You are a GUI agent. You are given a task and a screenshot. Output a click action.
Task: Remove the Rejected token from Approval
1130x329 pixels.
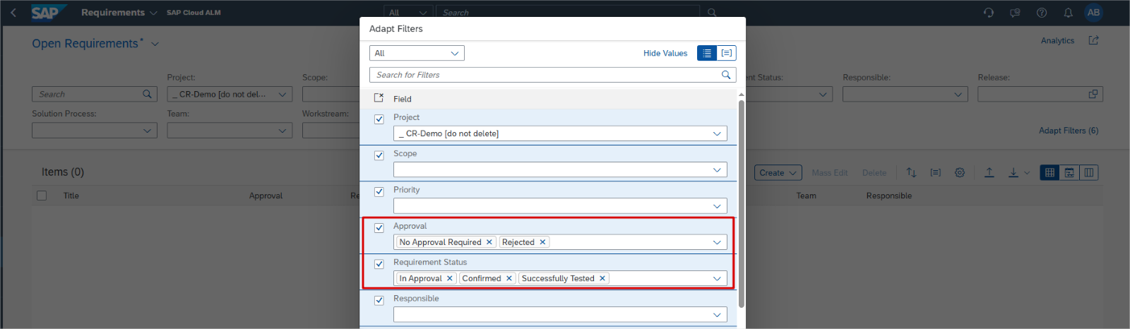[x=542, y=242]
